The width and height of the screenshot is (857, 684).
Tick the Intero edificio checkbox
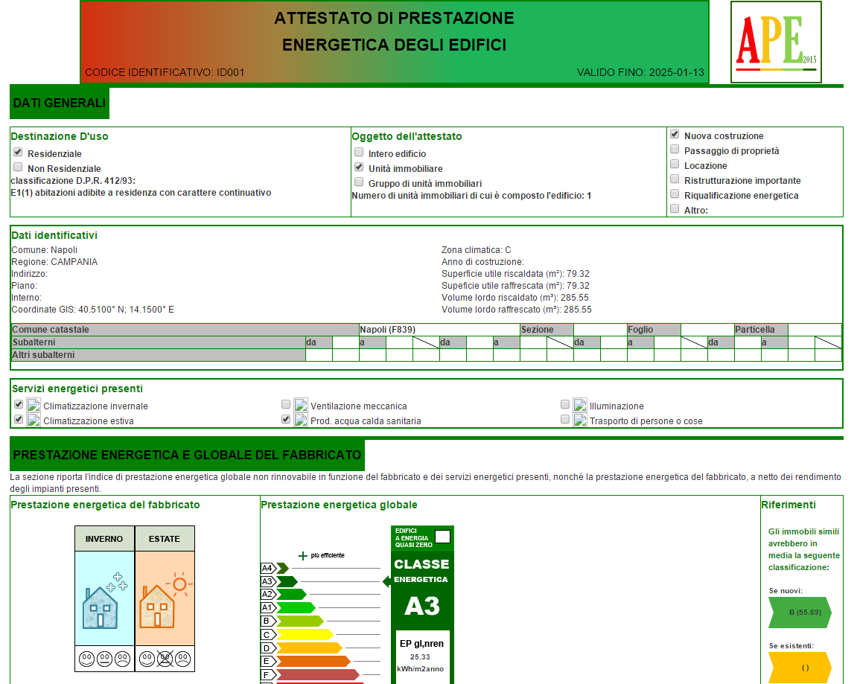[359, 152]
